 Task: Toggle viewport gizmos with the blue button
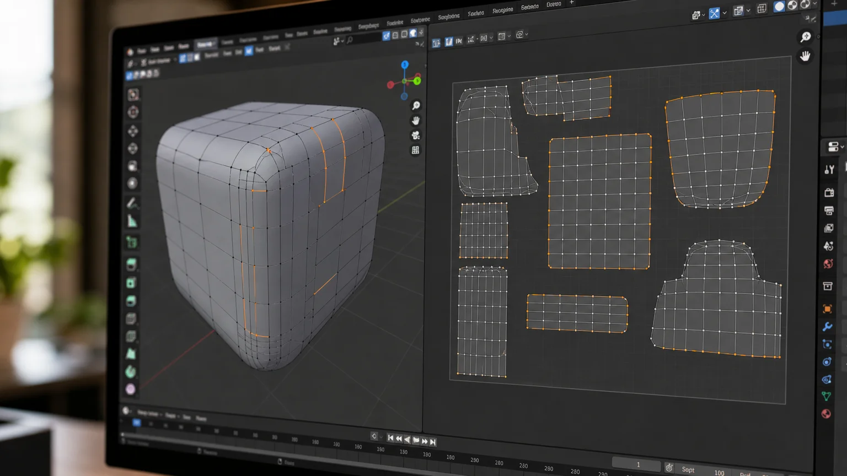point(714,13)
